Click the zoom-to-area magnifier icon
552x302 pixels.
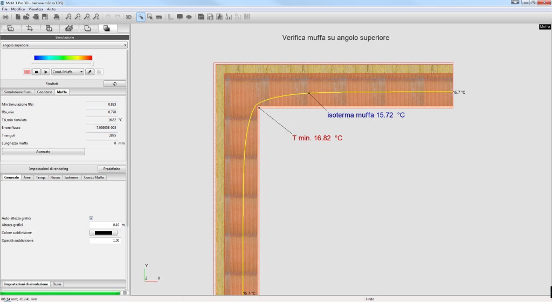pyautogui.click(x=87, y=17)
